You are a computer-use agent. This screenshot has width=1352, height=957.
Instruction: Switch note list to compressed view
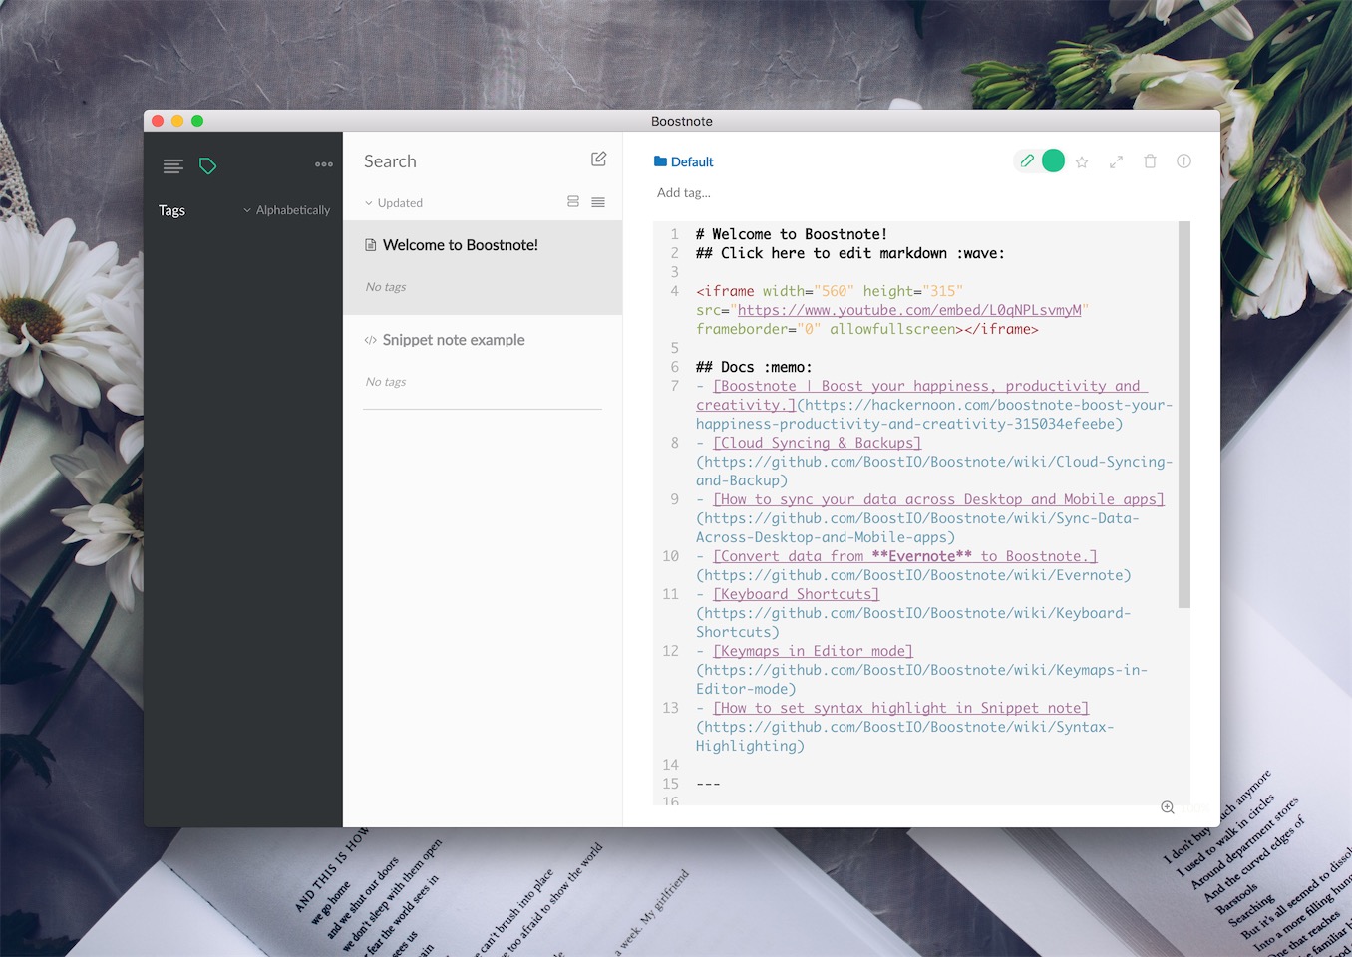(x=598, y=202)
